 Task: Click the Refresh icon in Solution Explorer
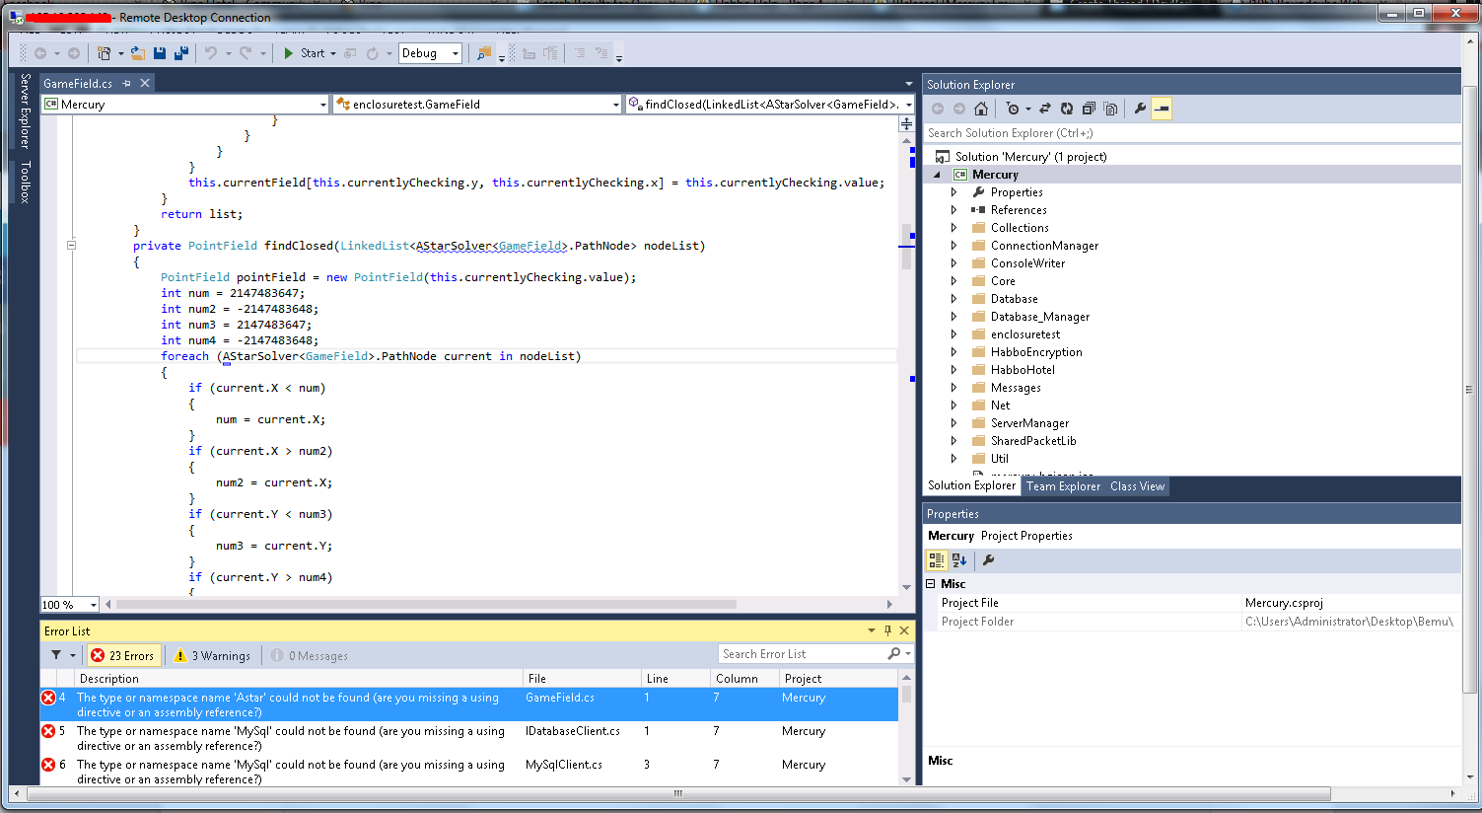click(1067, 109)
